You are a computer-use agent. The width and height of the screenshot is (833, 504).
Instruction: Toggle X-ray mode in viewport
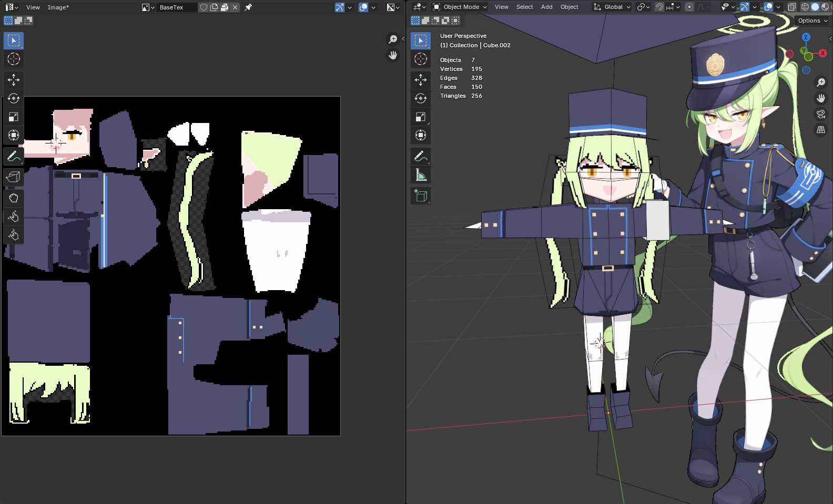pos(791,7)
